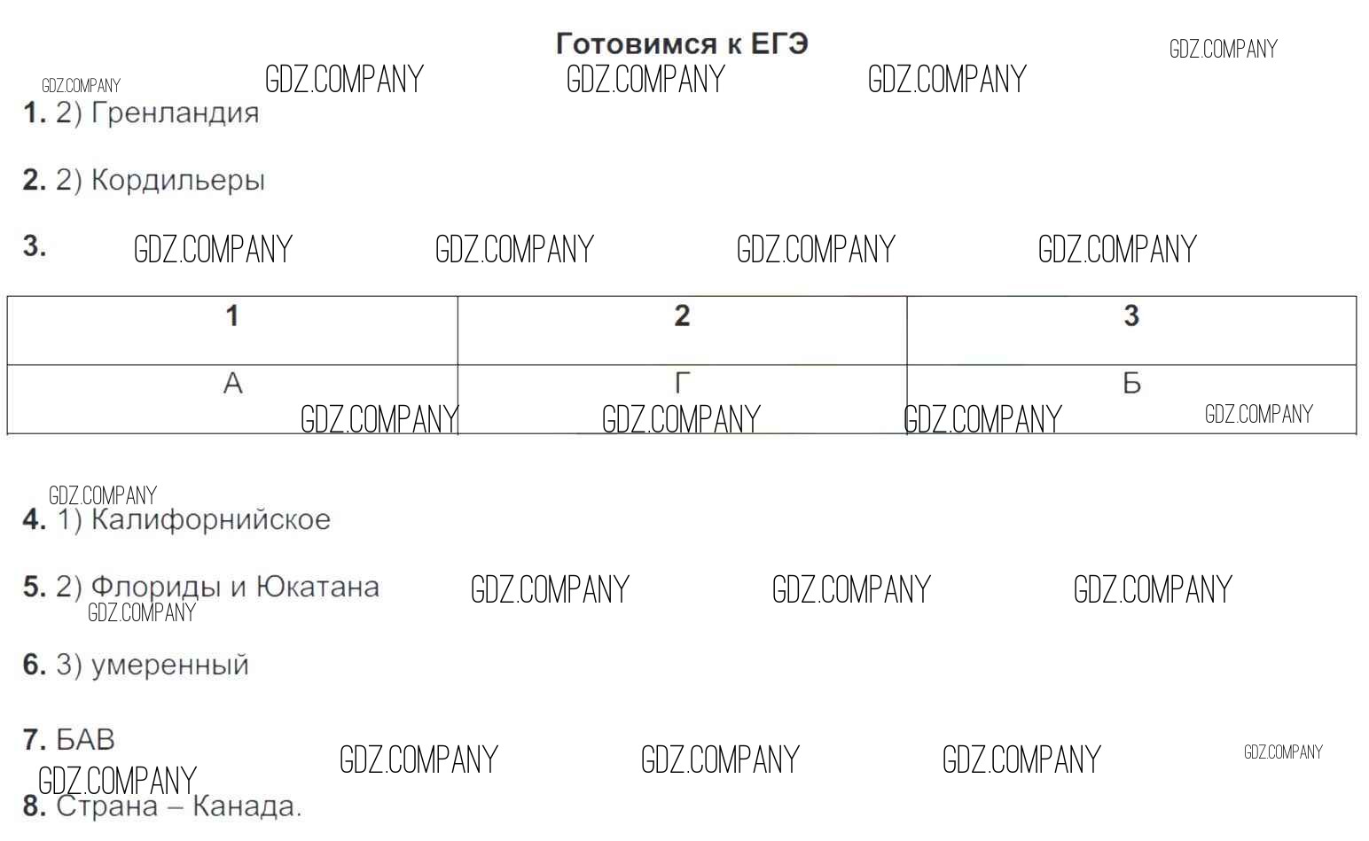Click the answer "Флориды и Юкатана"
Viewport: 1369px width, 841px height.
click(235, 587)
